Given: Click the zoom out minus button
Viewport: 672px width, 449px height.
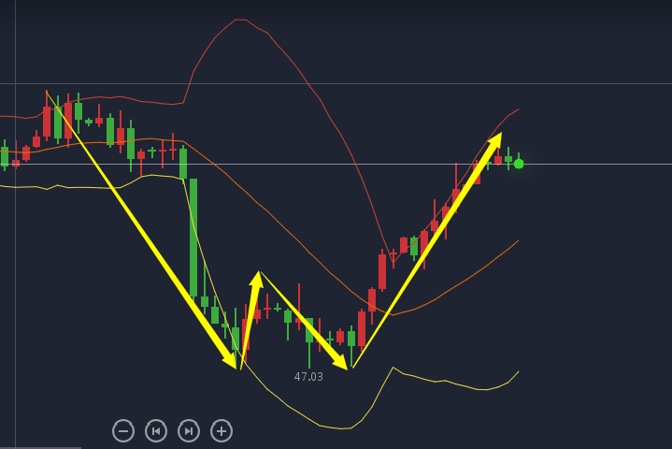Looking at the screenshot, I should pos(123,430).
